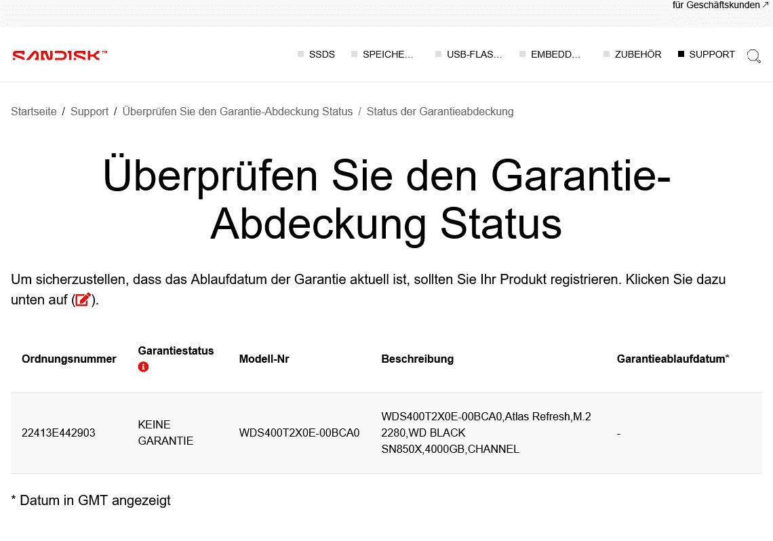Click KEINE GARANTIE status cell

point(165,433)
